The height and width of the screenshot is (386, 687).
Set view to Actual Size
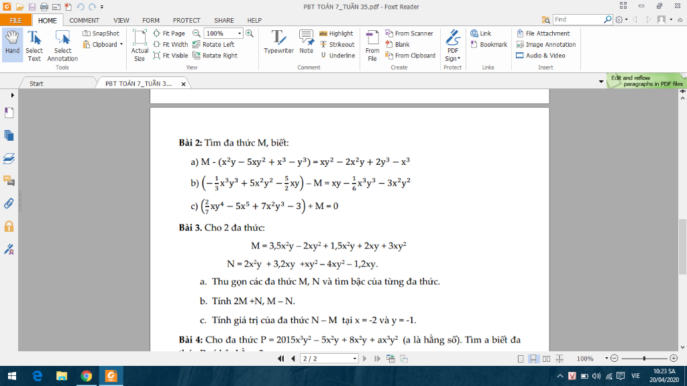pyautogui.click(x=140, y=46)
